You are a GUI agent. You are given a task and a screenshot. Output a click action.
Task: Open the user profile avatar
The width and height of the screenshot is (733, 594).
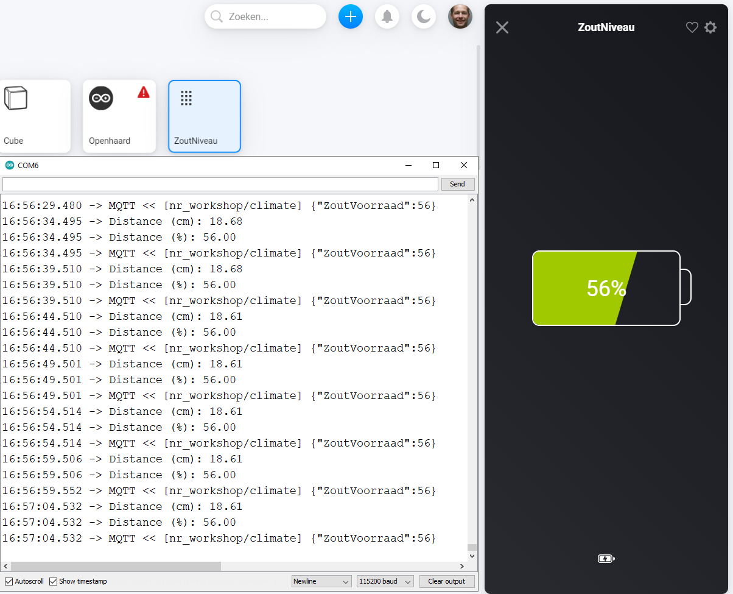click(x=460, y=16)
